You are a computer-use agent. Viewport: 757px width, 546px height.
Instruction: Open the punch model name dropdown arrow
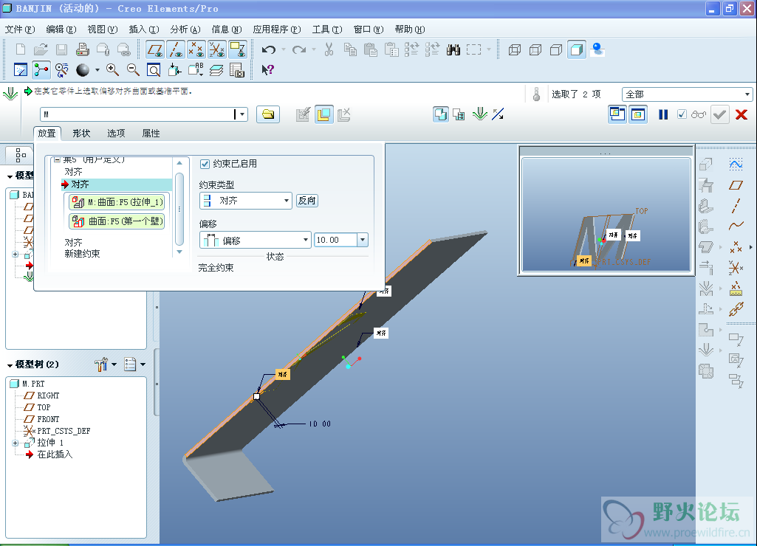(242, 114)
